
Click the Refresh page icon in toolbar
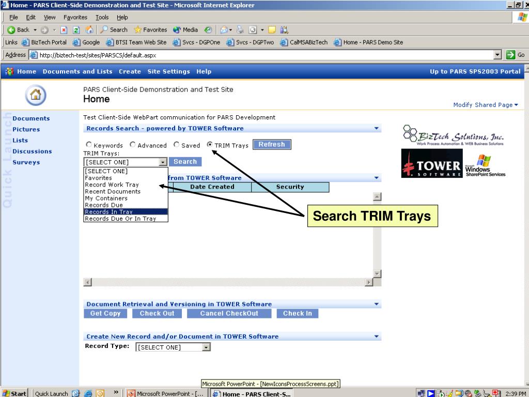[x=76, y=30]
